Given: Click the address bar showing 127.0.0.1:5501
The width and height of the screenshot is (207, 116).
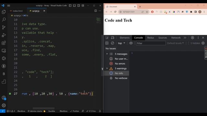Looking at the screenshot, I should tap(134, 12).
